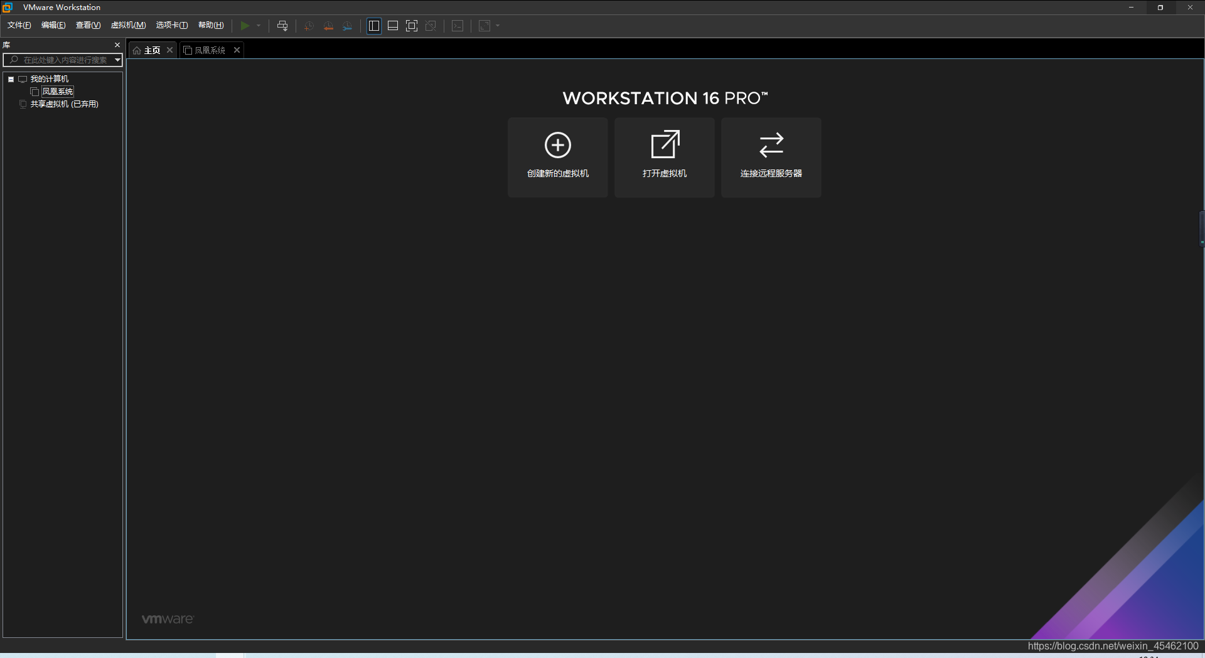This screenshot has height=658, width=1205.
Task: Toggle the show library sidebar icon
Action: (x=374, y=26)
